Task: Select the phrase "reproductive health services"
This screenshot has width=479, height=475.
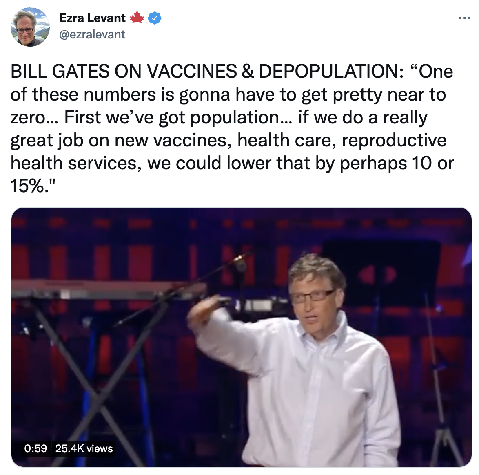Action: (x=228, y=152)
